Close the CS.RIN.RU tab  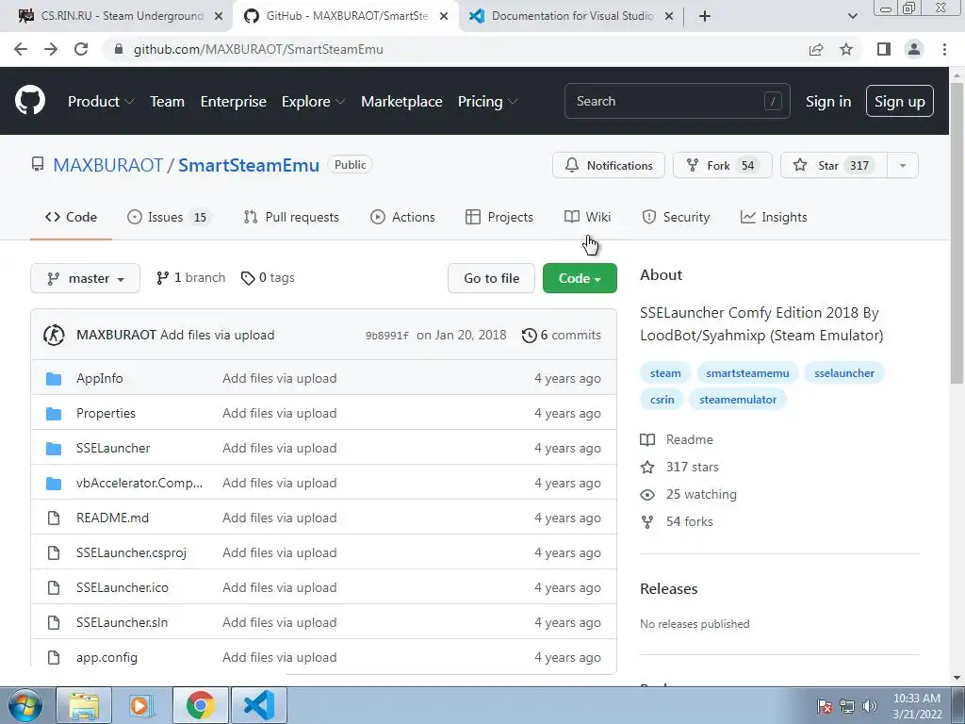pos(219,16)
